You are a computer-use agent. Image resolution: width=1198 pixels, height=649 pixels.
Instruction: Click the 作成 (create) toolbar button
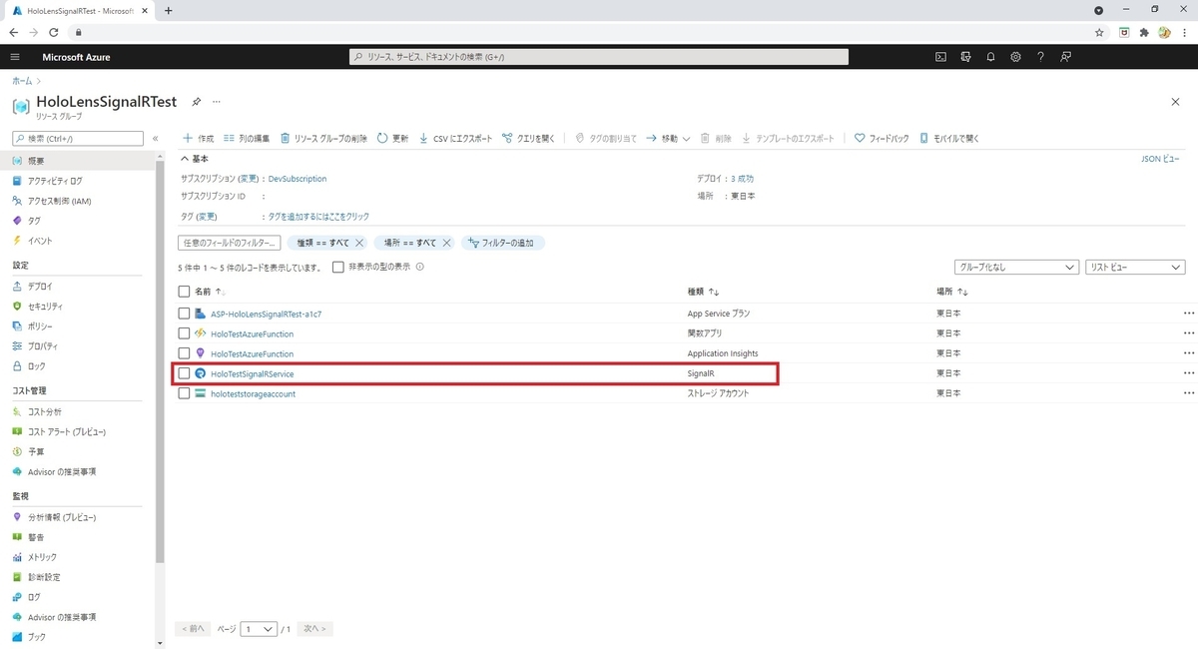tap(199, 138)
